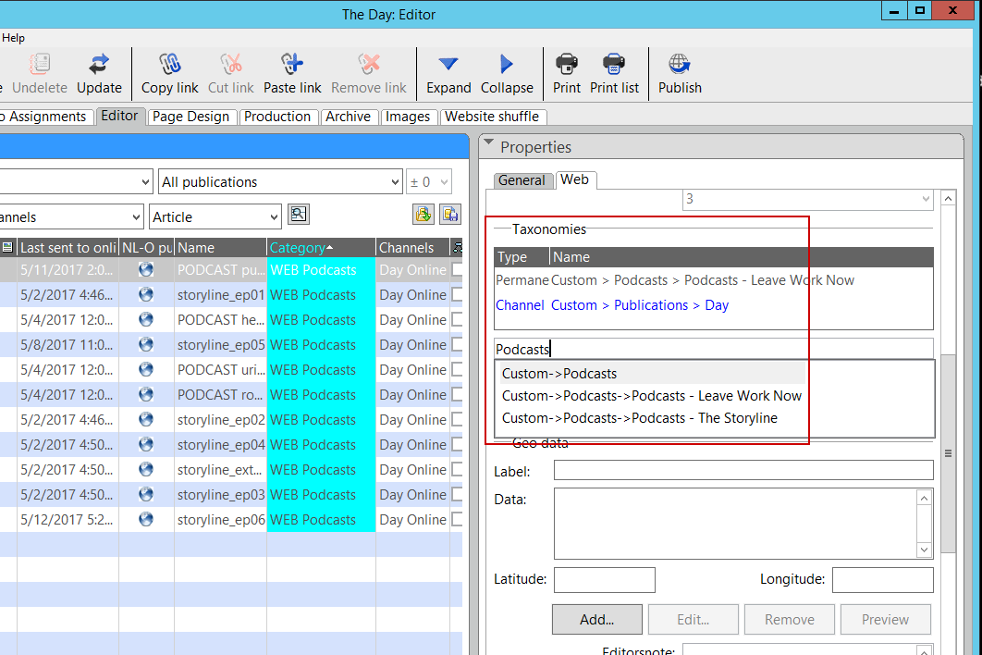This screenshot has width=982, height=655.
Task: Click the blue copy icon above the list
Action: coord(449,215)
